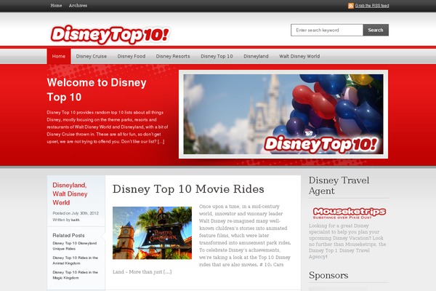Click the orange RSS feed icon
Viewport: 436px width, 291px height.
point(351,6)
